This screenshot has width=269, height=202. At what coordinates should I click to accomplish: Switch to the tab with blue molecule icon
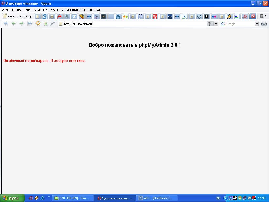click(x=118, y=17)
